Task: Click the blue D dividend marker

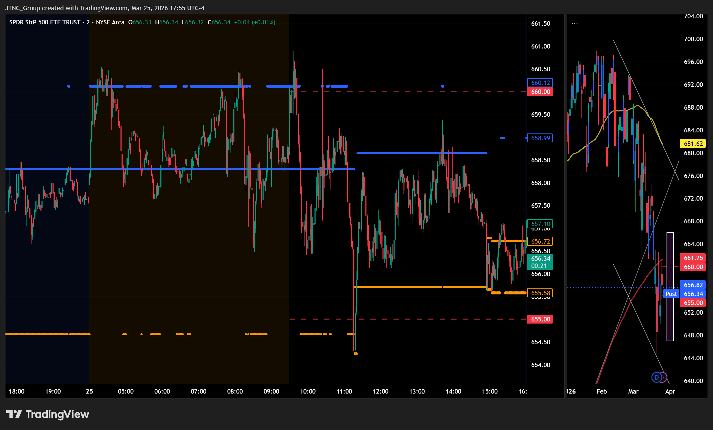Action: [x=656, y=377]
